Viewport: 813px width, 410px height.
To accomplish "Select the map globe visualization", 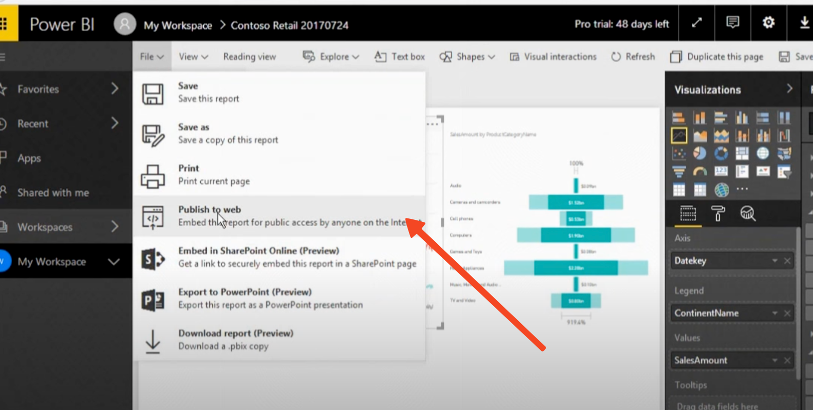I will point(763,153).
